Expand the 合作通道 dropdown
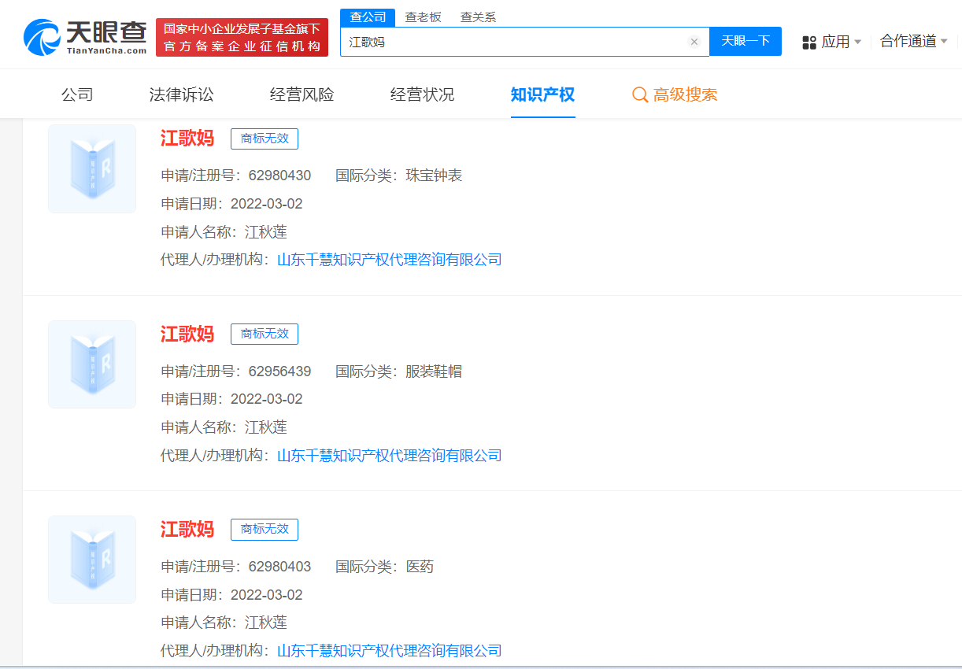The width and height of the screenshot is (962, 669). pos(913,41)
